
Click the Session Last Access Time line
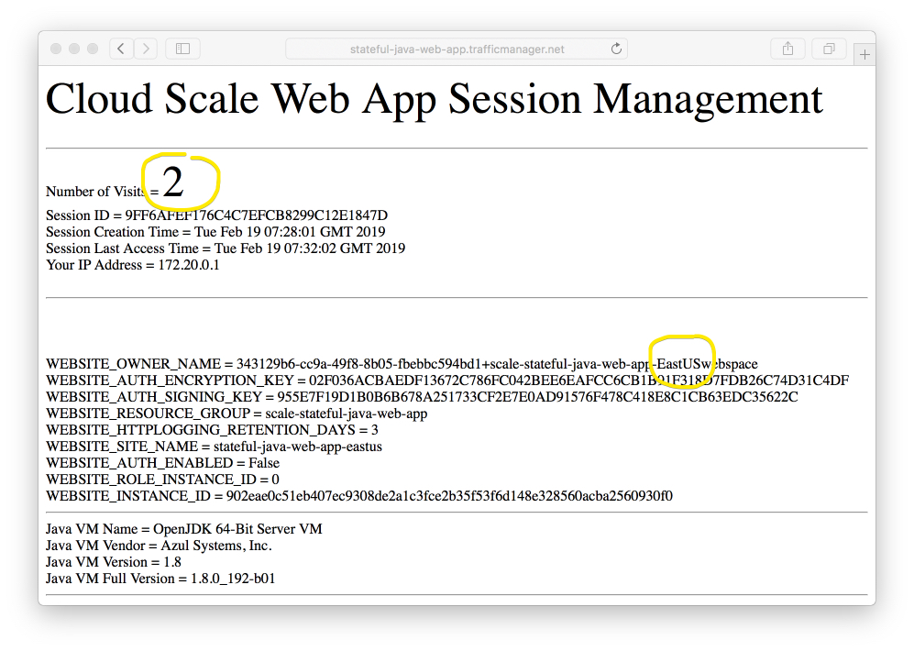pos(226,248)
